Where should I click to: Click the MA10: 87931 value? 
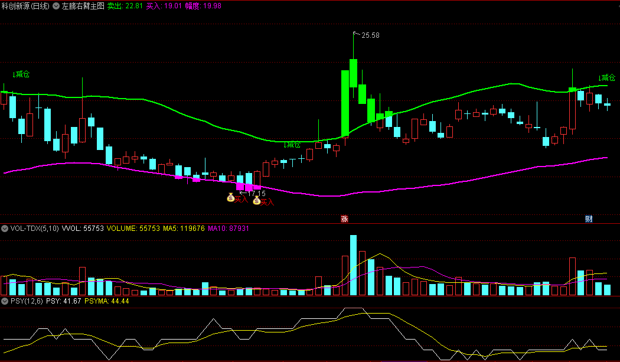tap(229, 229)
